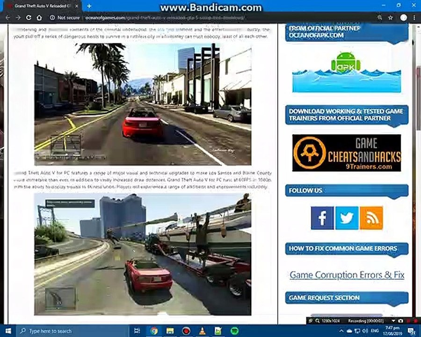Click the Download Working & Tested Game Trainers heading

point(347,115)
